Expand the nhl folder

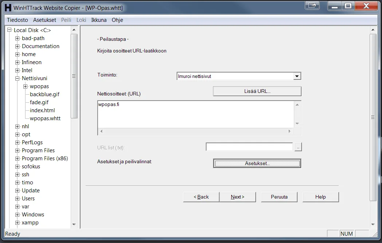[x=17, y=126]
